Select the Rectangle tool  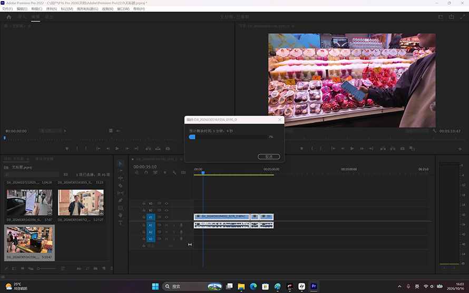[120, 208]
